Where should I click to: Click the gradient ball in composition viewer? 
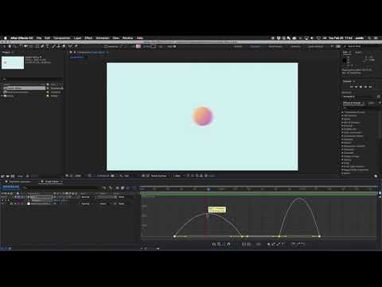pos(203,116)
